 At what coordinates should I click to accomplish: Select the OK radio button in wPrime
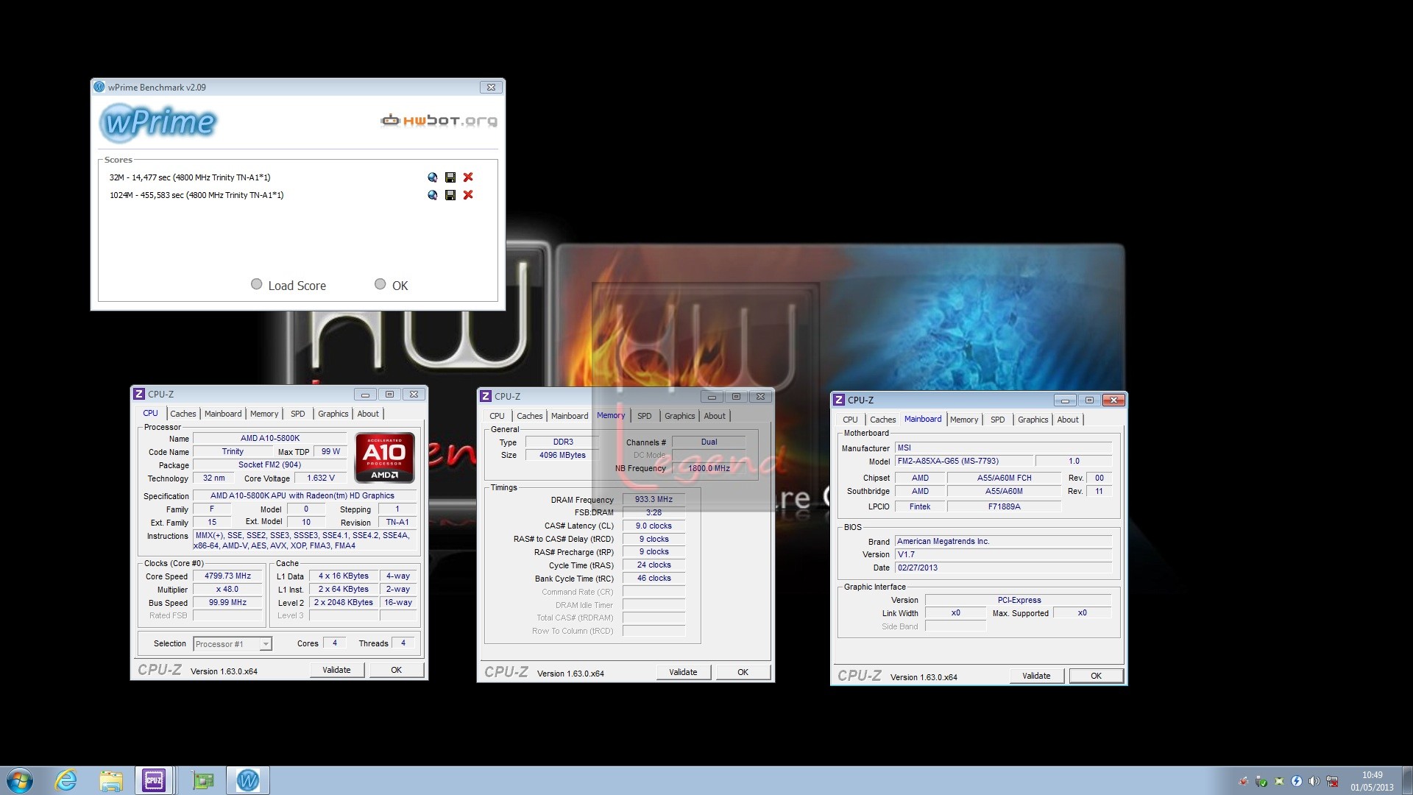[380, 284]
